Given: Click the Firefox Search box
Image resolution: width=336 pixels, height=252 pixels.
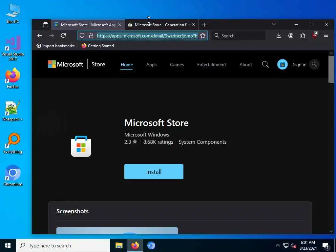Looking at the screenshot, I should (239, 35).
